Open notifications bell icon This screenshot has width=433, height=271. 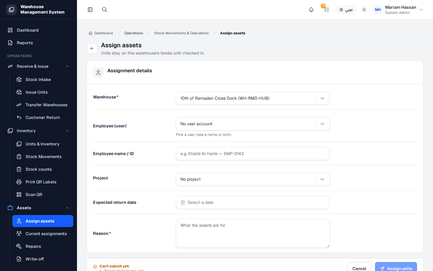(311, 10)
